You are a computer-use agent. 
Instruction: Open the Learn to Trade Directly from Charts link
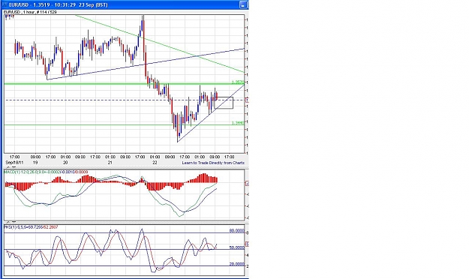coord(213,163)
